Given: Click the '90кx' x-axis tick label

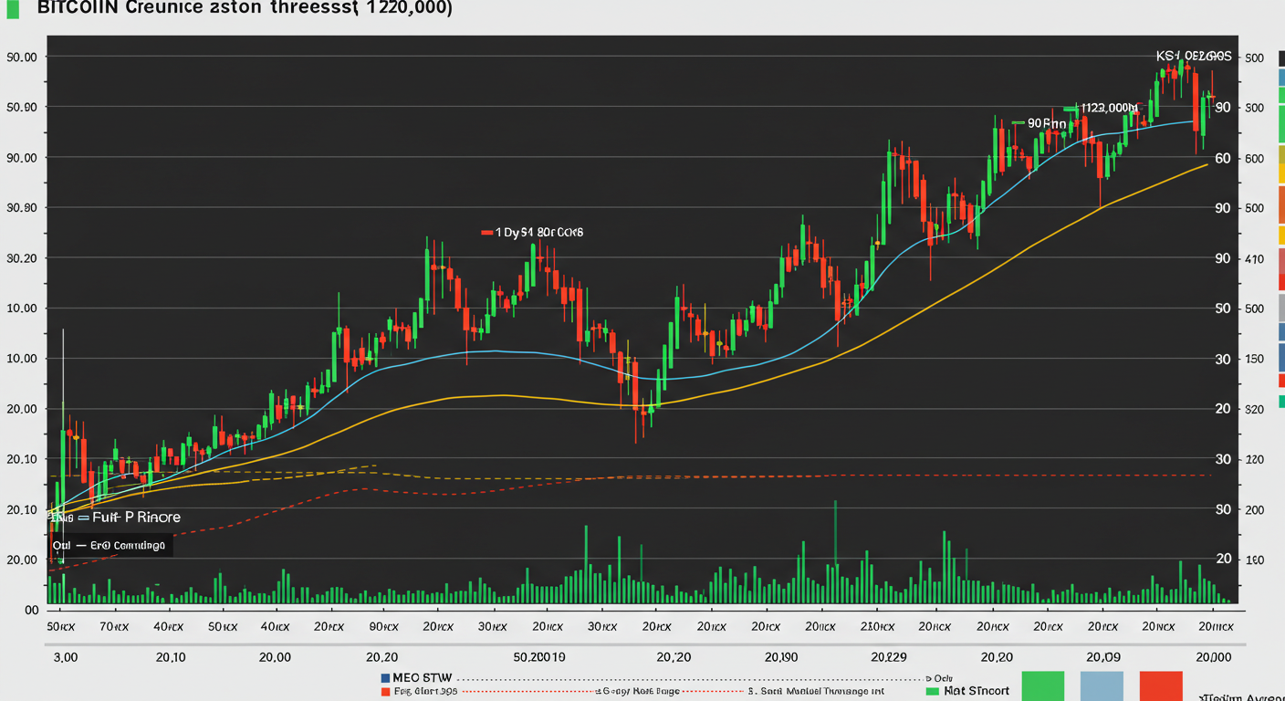Looking at the screenshot, I should pos(384,628).
